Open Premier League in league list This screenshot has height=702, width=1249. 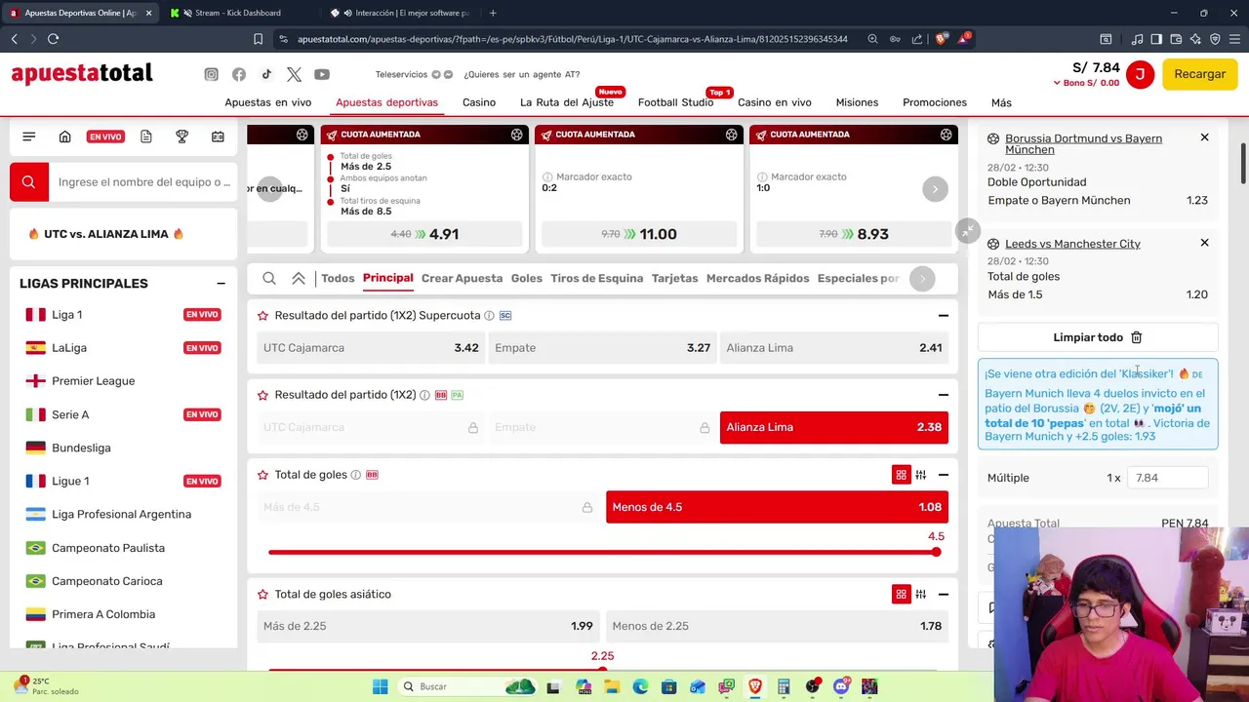94,381
